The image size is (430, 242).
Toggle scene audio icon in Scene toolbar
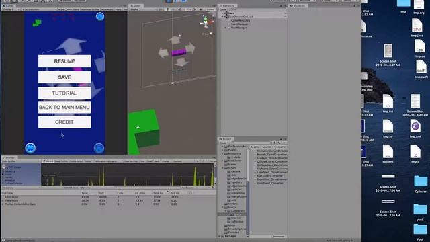pyautogui.click(x=173, y=9)
